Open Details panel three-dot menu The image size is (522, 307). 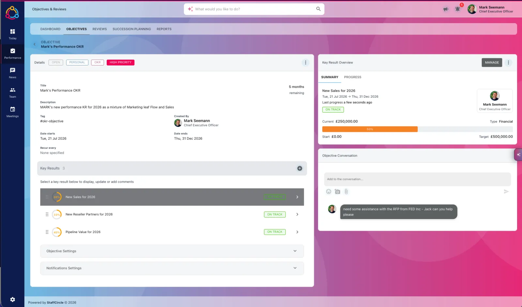pyautogui.click(x=305, y=63)
